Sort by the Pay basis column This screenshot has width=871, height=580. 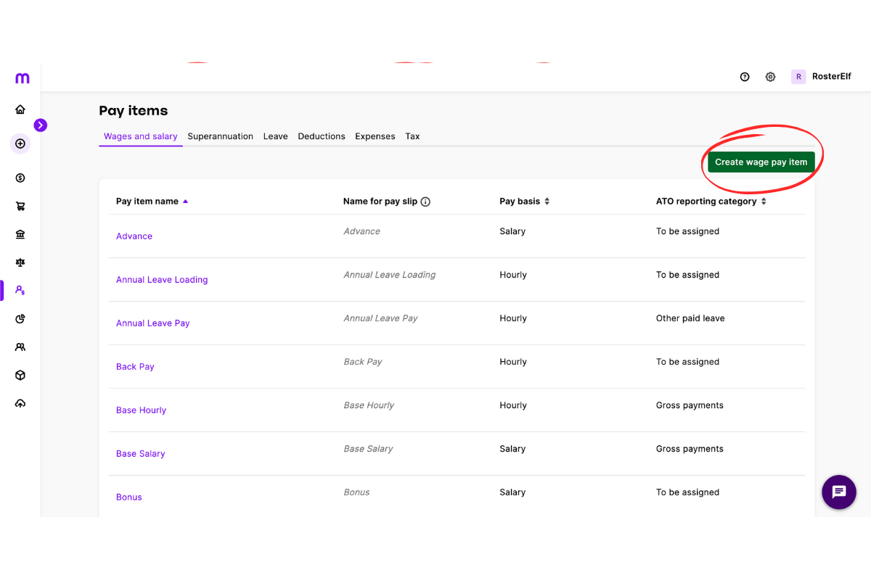coord(524,201)
